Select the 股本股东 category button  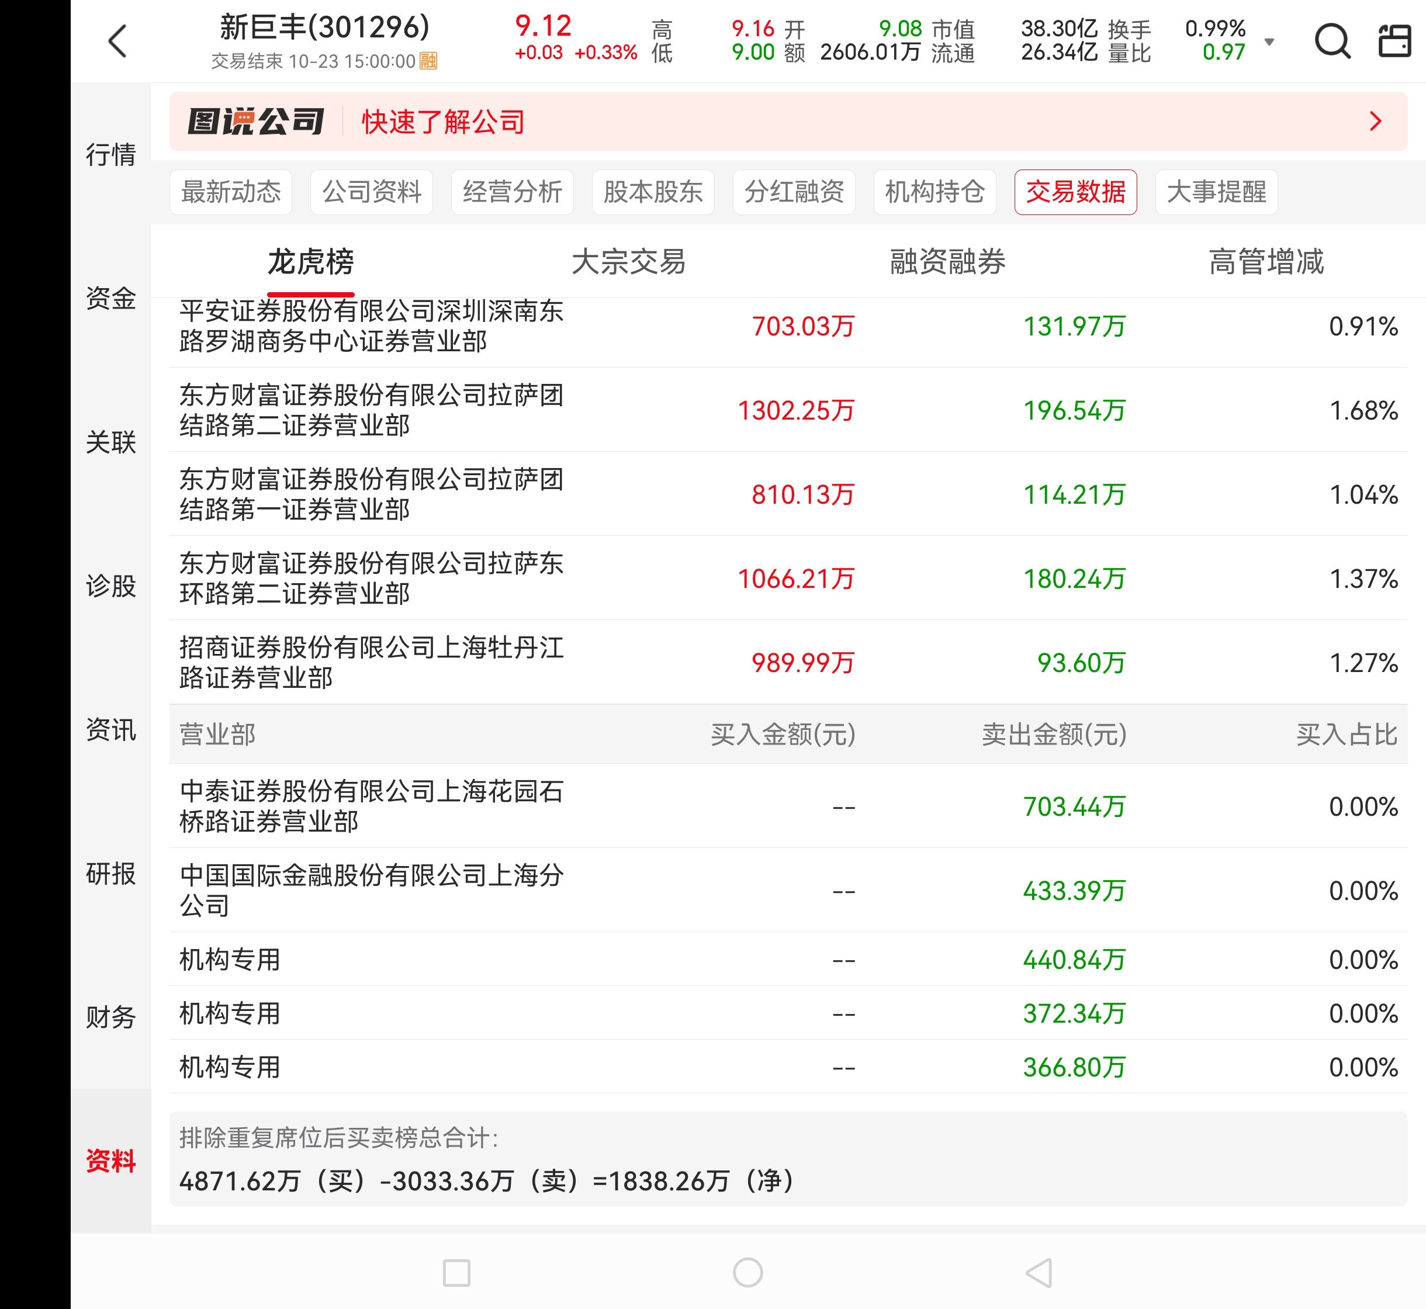[x=652, y=192]
